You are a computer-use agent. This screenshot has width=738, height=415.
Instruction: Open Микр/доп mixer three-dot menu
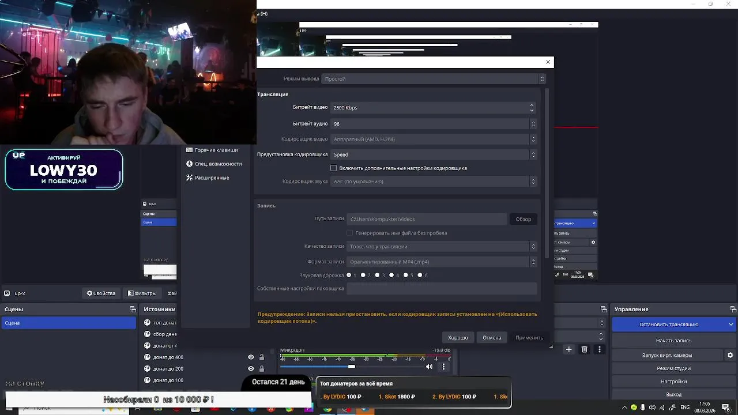[x=443, y=367]
